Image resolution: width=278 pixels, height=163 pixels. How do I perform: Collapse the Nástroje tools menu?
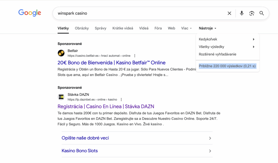click(x=207, y=28)
